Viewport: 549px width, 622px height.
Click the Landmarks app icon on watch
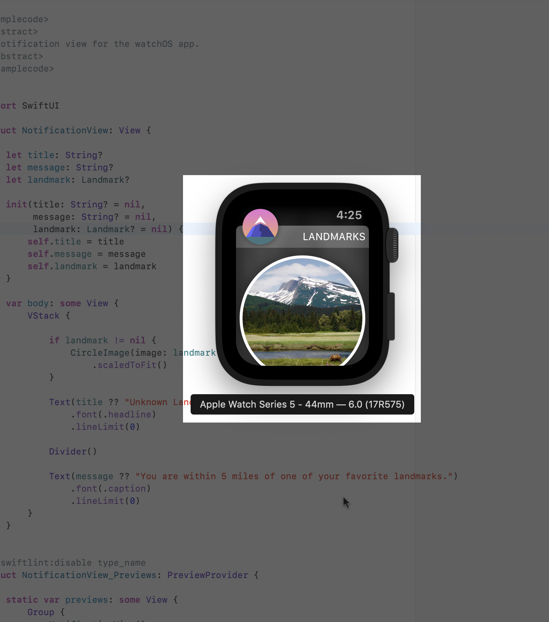pos(260,227)
